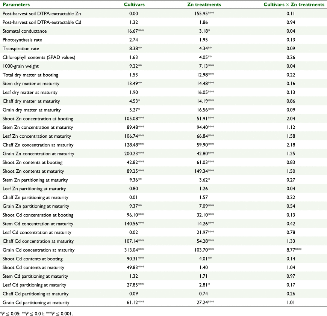Image resolution: width=327 pixels, height=316 pixels.
Task: Select Chaff Cd partitioning at maturity label
Action: point(35,294)
